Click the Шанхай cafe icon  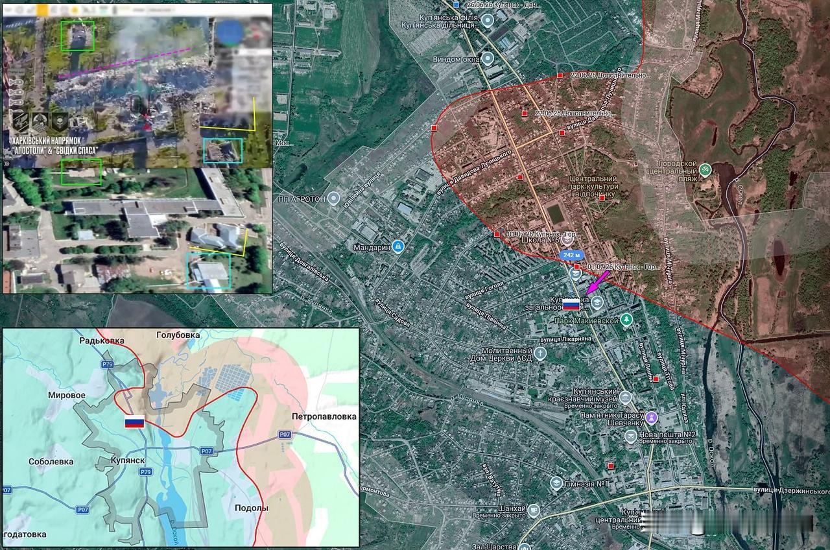click(534, 511)
